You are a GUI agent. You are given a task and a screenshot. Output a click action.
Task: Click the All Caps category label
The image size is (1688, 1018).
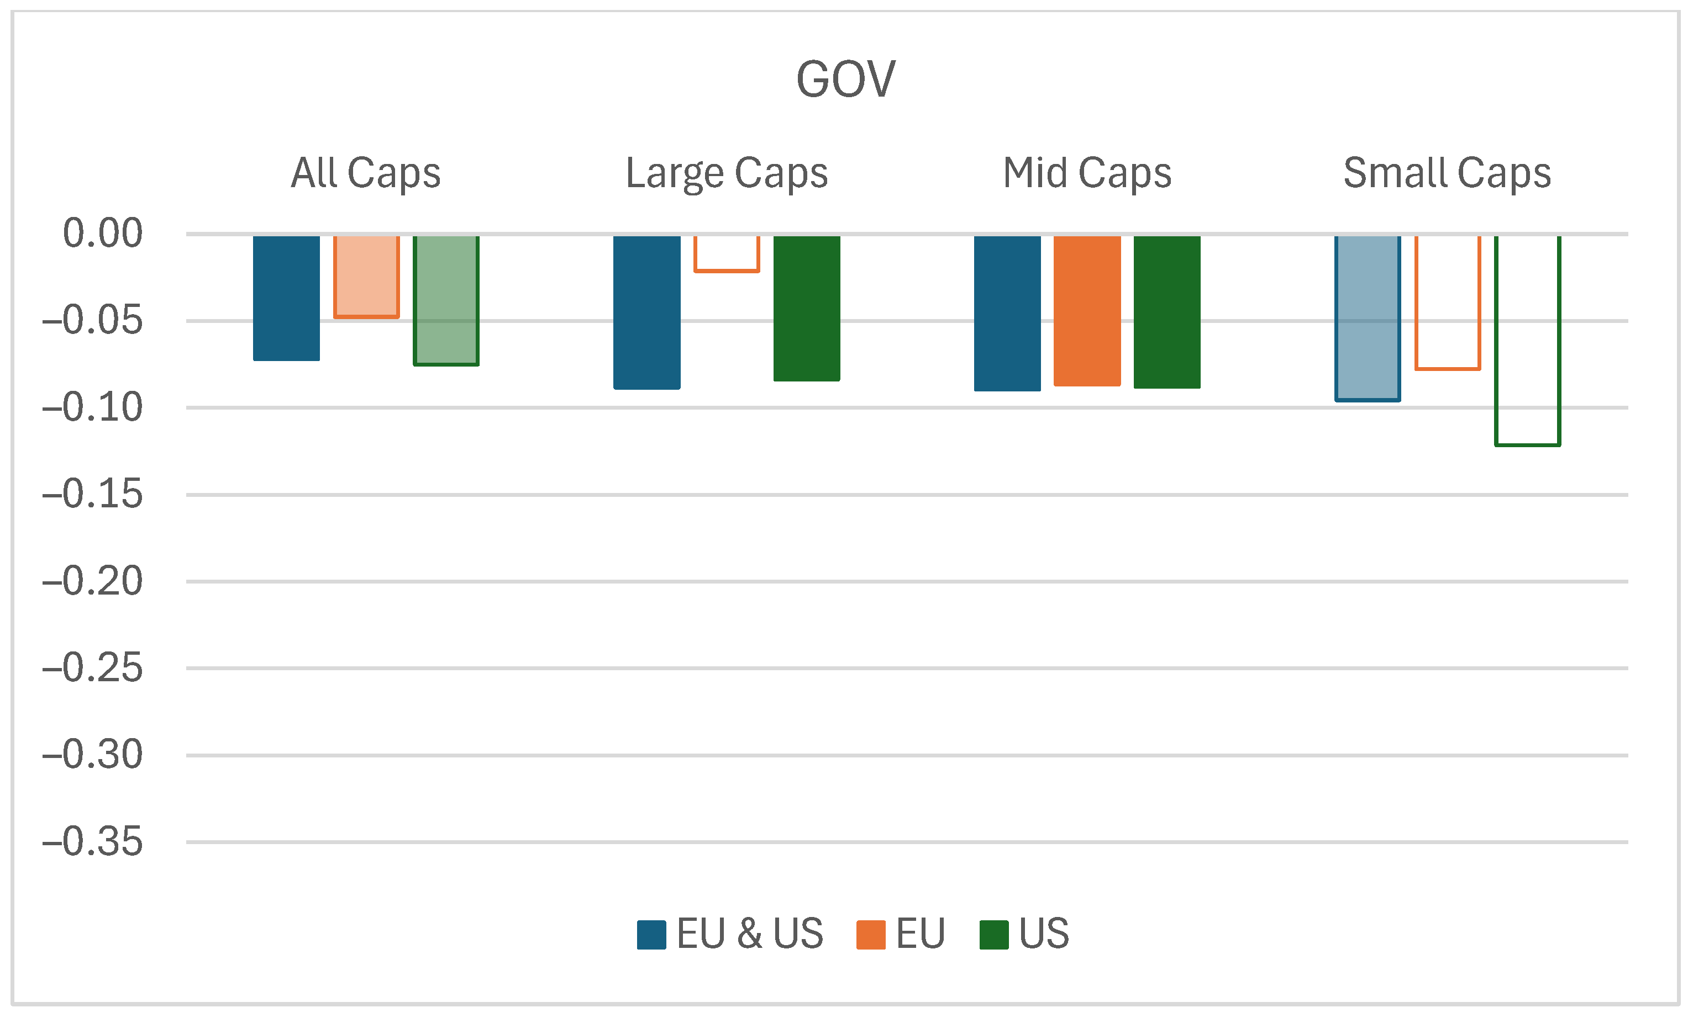click(x=366, y=173)
